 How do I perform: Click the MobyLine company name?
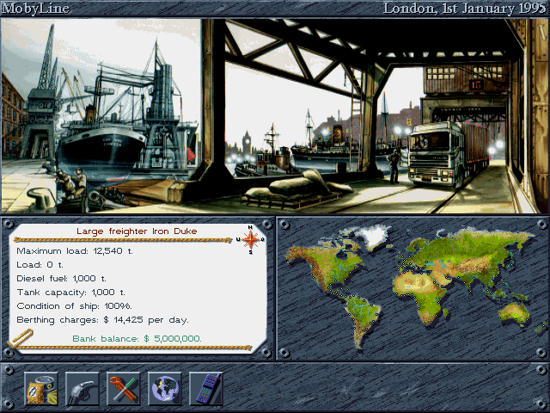[x=35, y=9]
